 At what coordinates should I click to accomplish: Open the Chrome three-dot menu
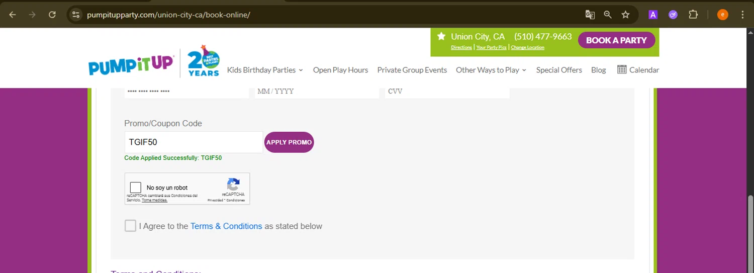(742, 15)
